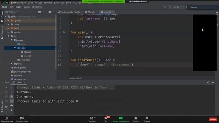219x123 pixels.
Task: Switch to build.gradle (Shift) editor tab
Action: point(70,12)
